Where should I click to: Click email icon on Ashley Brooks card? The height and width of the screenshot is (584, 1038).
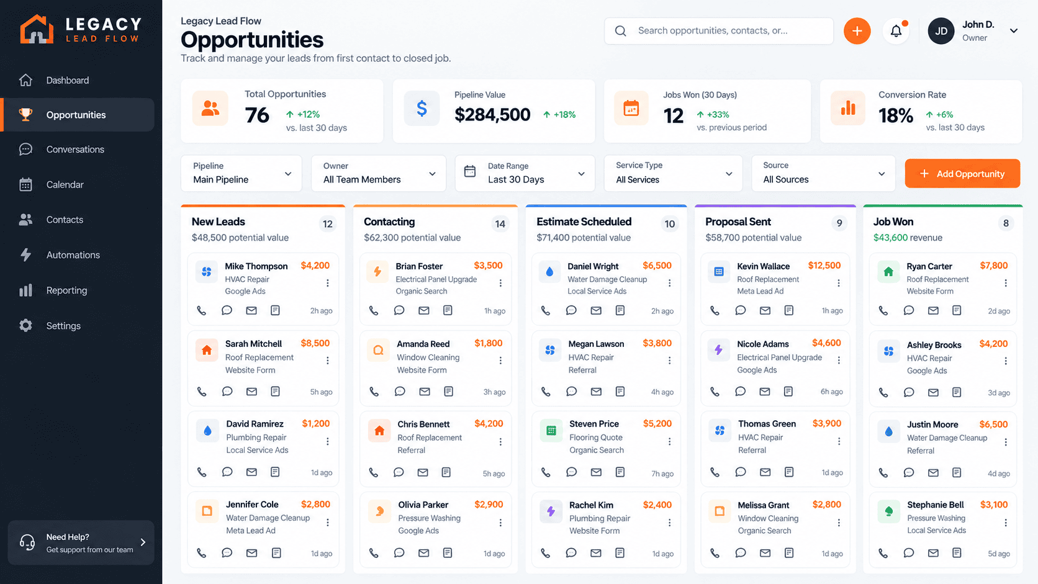click(x=933, y=392)
